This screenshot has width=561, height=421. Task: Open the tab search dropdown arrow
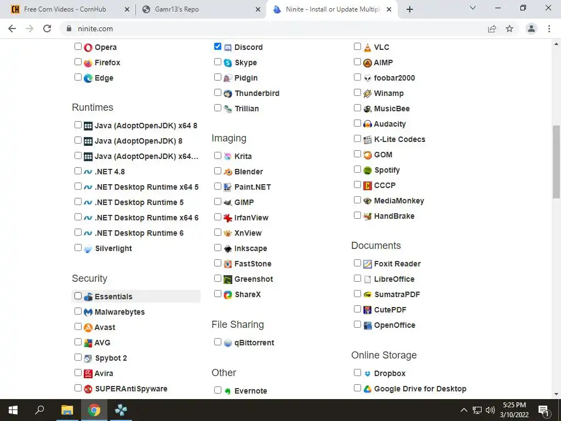(x=473, y=8)
